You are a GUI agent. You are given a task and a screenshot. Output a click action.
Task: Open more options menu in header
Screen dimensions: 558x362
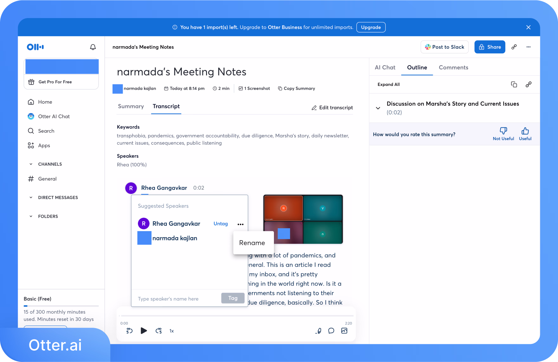point(529,47)
